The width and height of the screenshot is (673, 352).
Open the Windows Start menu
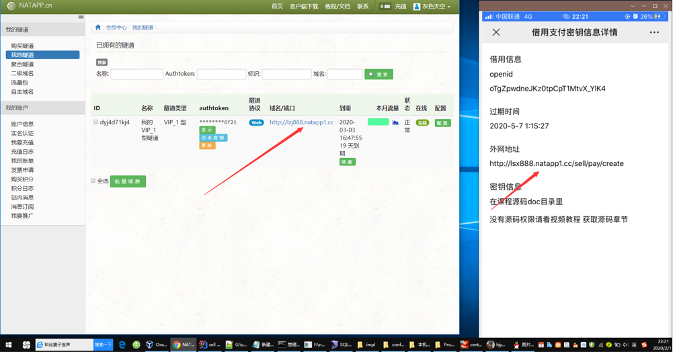tap(9, 345)
